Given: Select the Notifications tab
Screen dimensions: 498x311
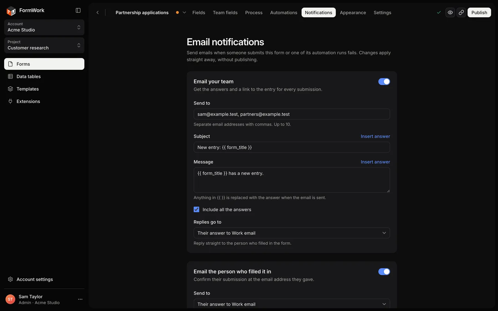Looking at the screenshot, I should 319,12.
